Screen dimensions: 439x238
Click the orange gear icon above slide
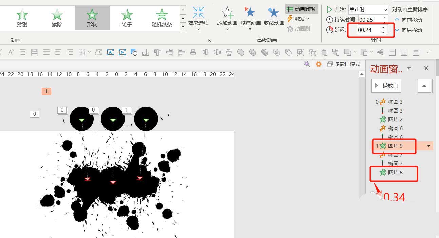(x=318, y=64)
